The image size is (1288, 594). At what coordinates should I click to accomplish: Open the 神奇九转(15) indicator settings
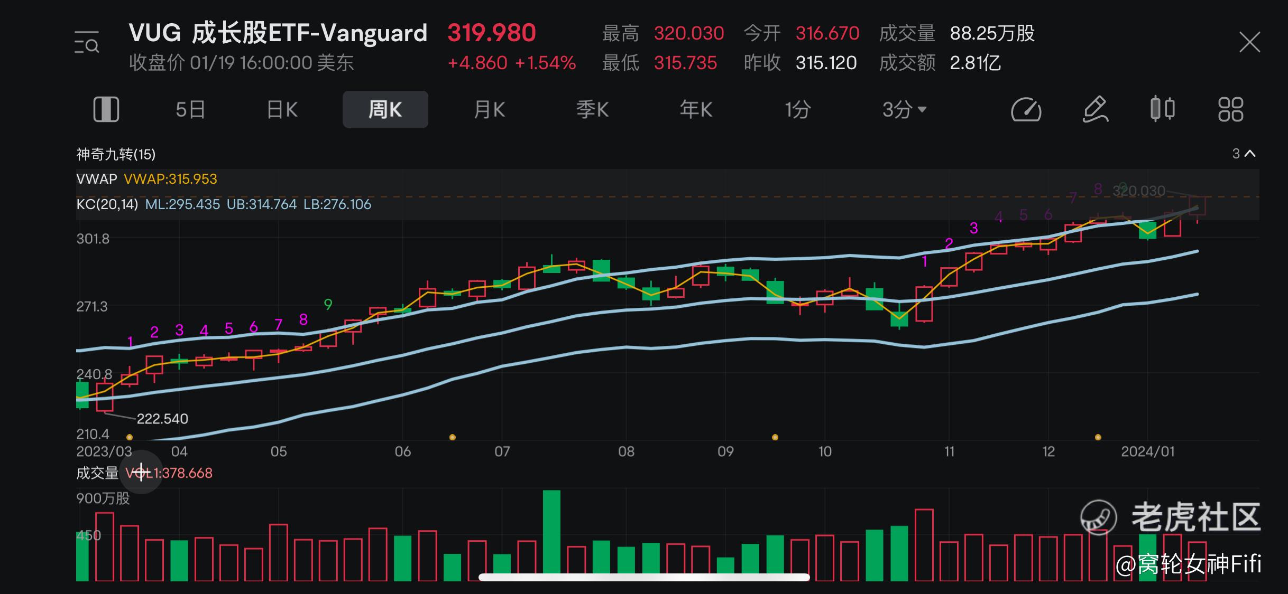(x=116, y=154)
